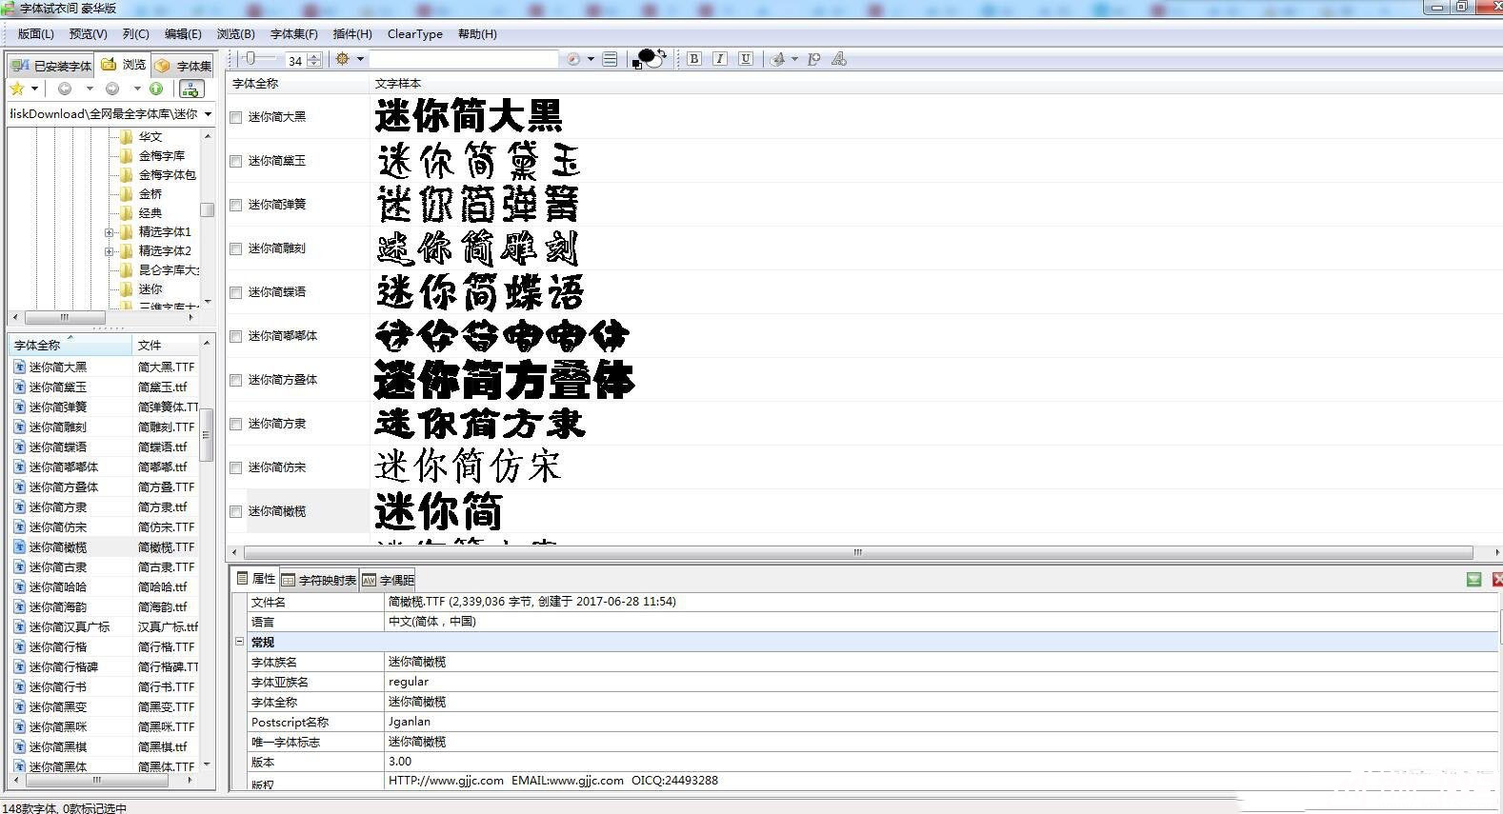Select font file icon for 迷你简行书
The width and height of the screenshot is (1503, 814).
20,686
